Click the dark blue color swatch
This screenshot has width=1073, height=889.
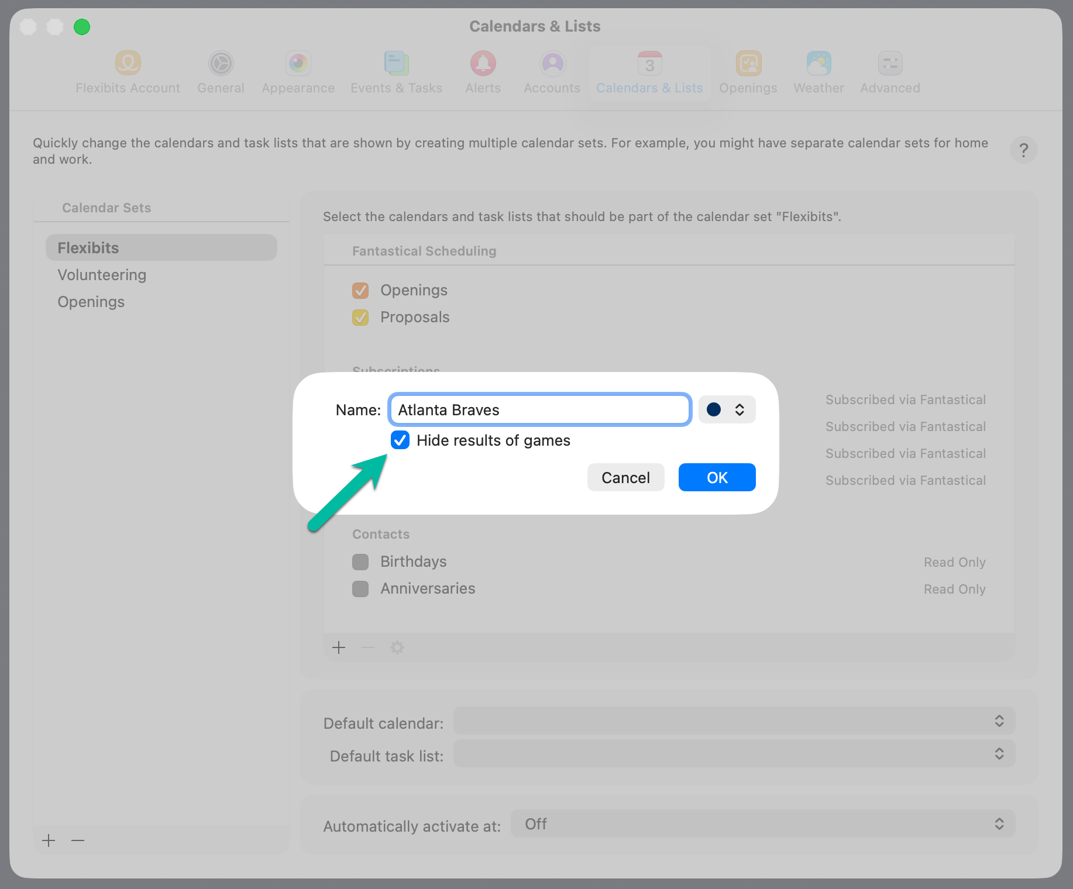tap(714, 409)
